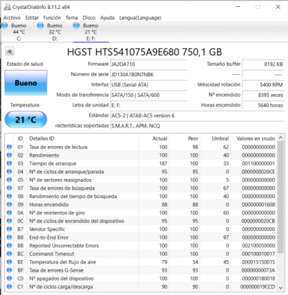Click status circle for Nº de sectores reasignados

tap(10, 180)
